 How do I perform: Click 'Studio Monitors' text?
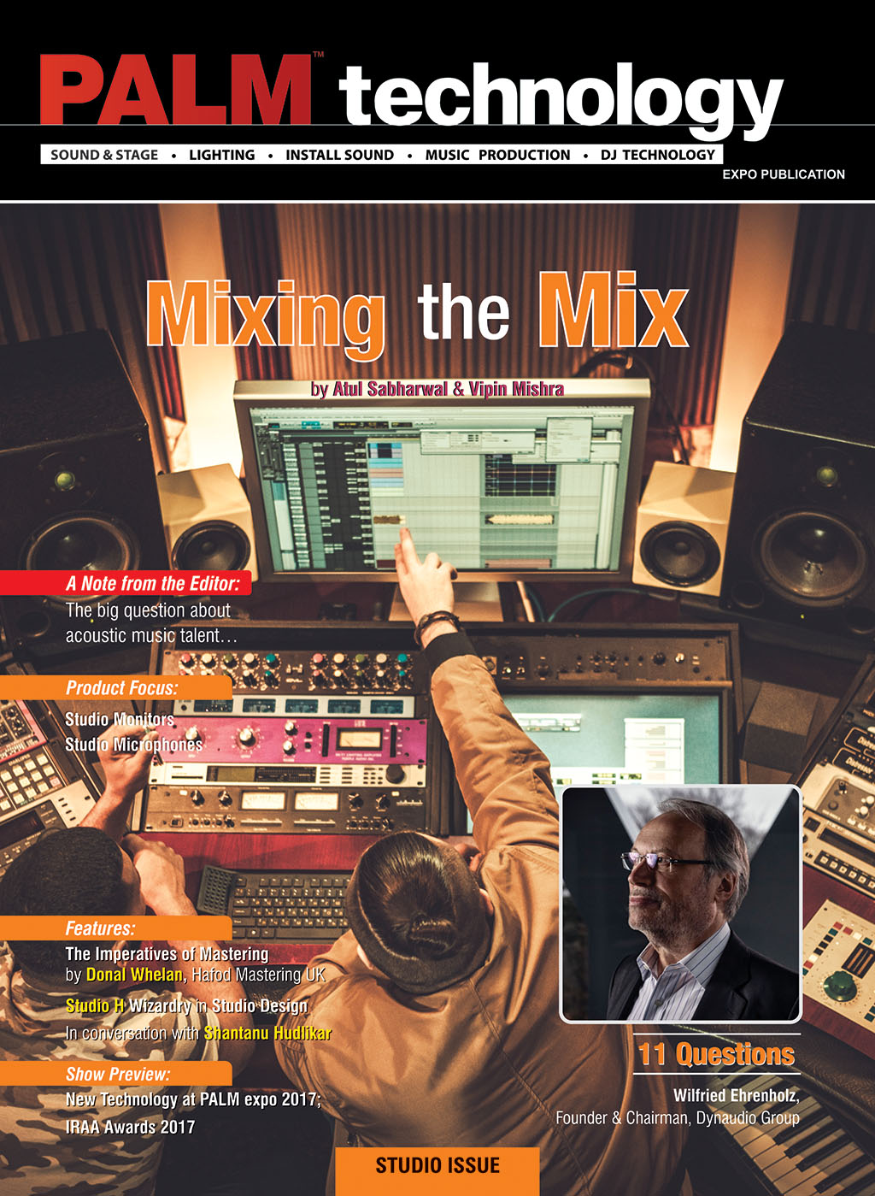pos(120,720)
